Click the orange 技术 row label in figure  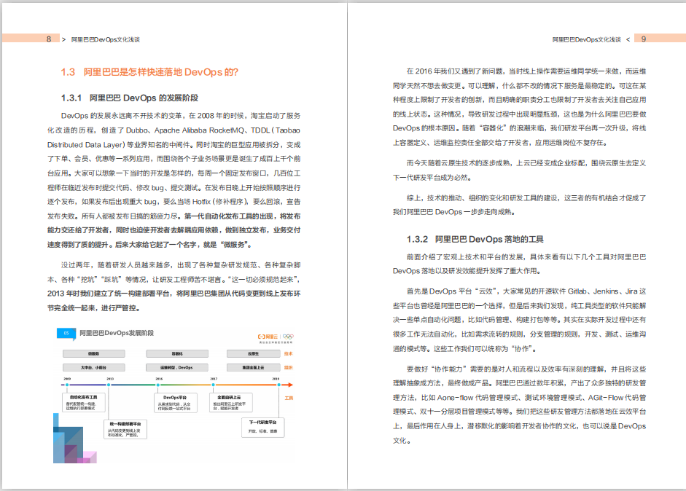288,354
